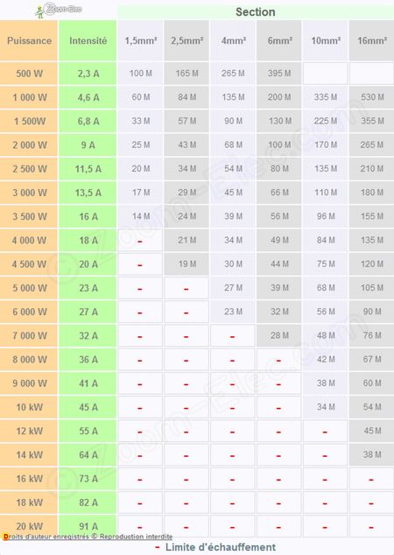Click the 38 M cell in 14 kW row
The width and height of the screenshot is (394, 555).
click(372, 454)
